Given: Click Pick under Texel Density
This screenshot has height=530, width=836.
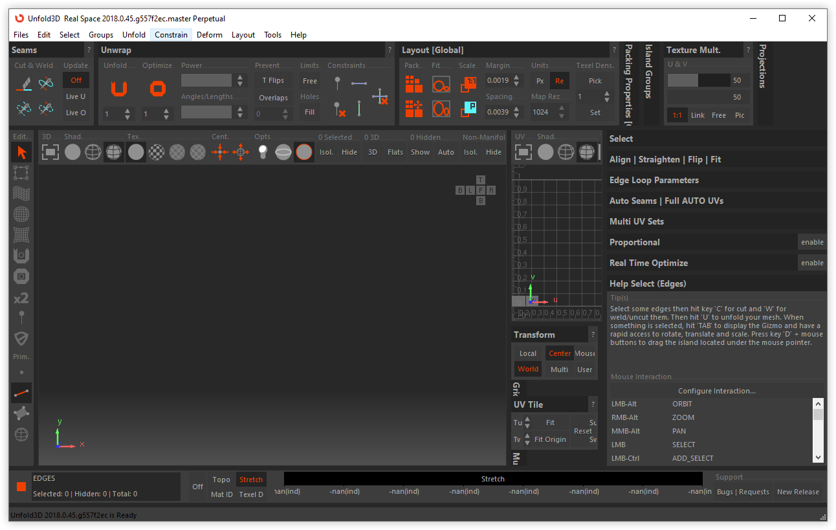Looking at the screenshot, I should tap(595, 81).
